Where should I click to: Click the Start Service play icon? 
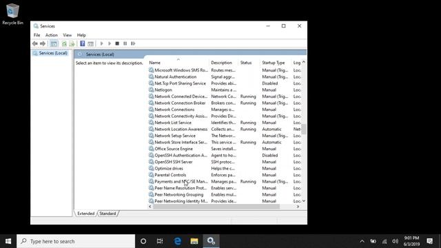pyautogui.click(x=102, y=43)
